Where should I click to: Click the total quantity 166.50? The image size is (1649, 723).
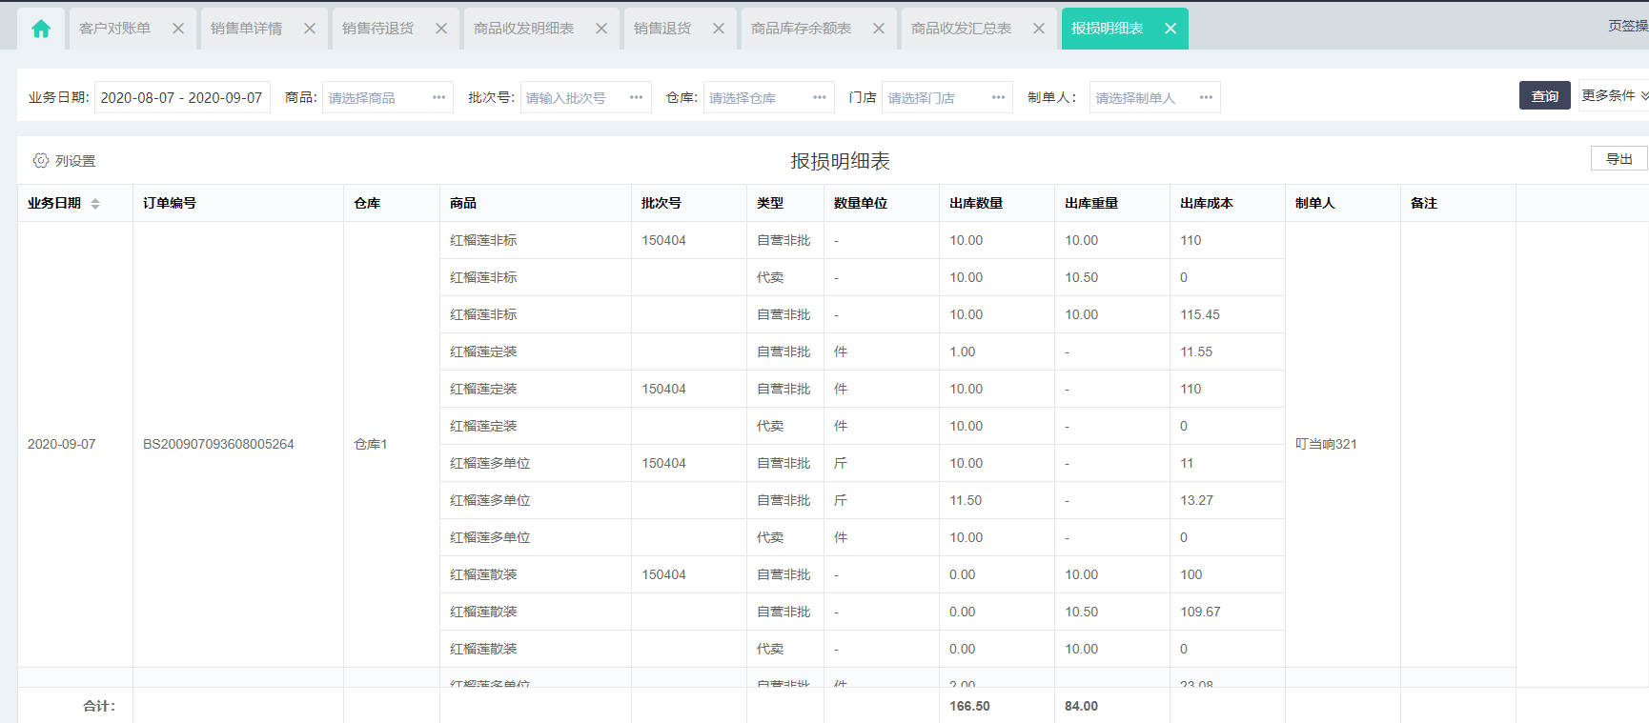pos(969,707)
